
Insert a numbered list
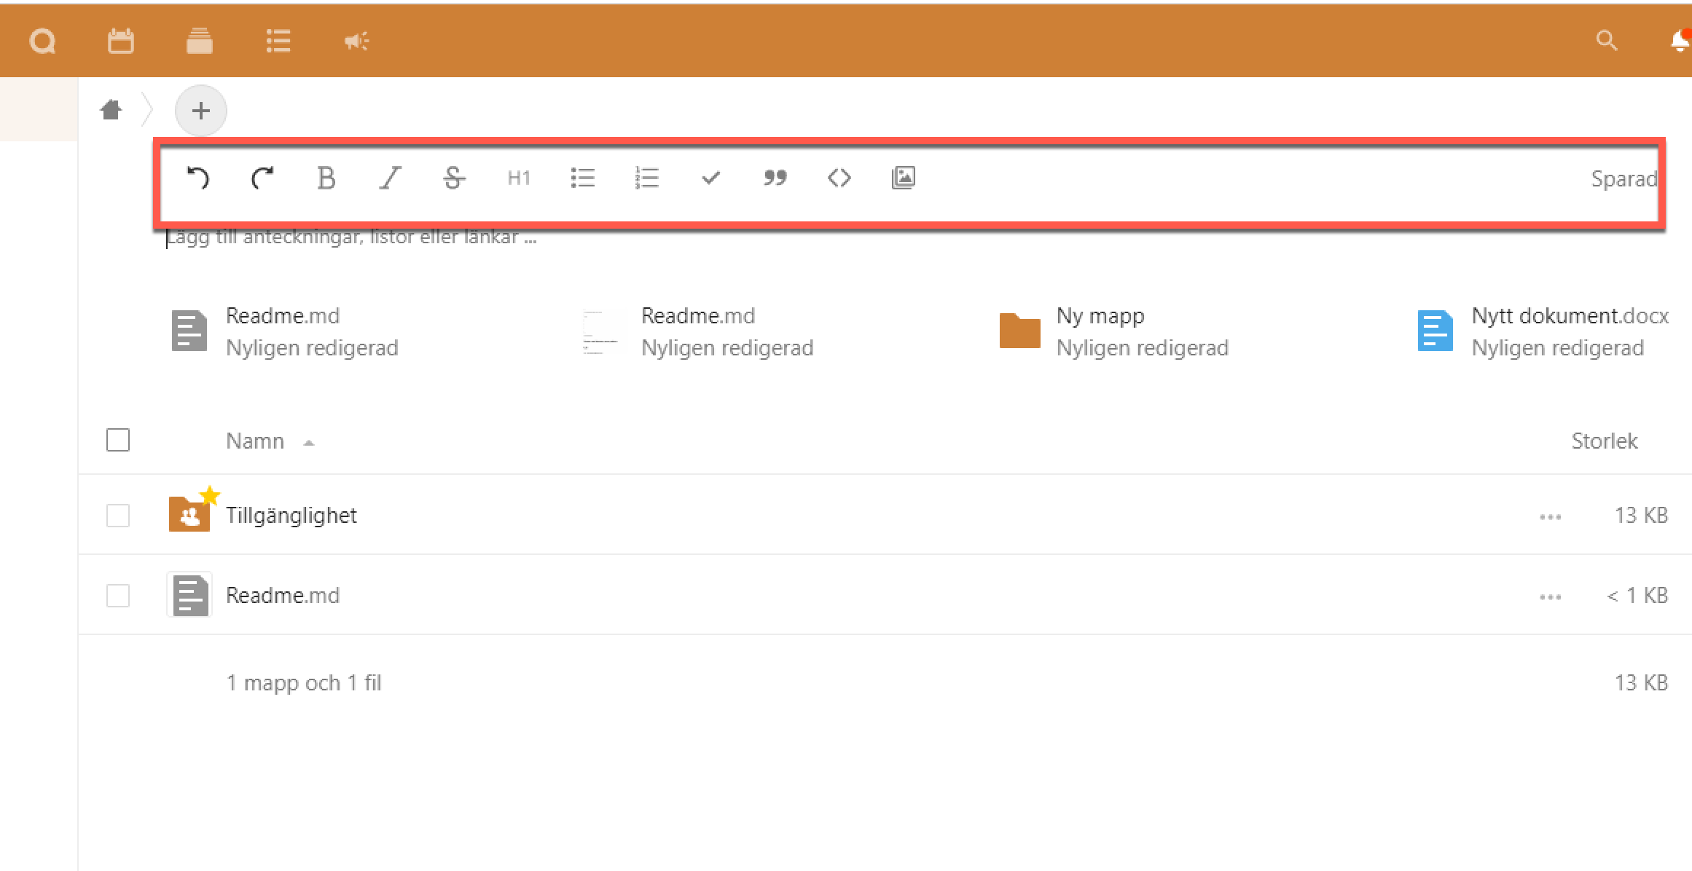click(x=646, y=178)
